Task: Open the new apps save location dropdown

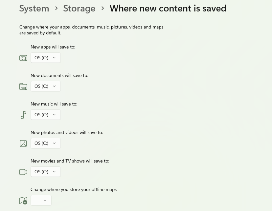Action: [x=46, y=58]
